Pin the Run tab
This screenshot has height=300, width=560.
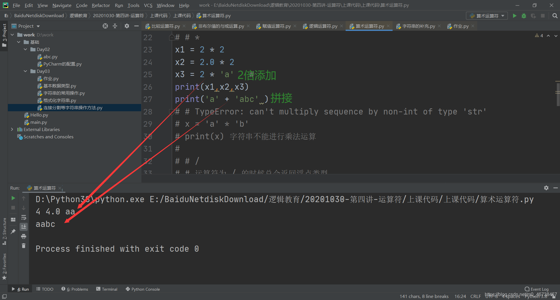(13, 232)
